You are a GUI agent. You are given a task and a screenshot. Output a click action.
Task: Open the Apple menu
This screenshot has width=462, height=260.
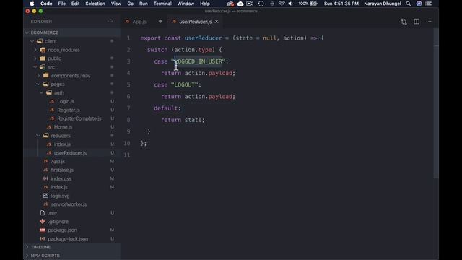[32, 4]
